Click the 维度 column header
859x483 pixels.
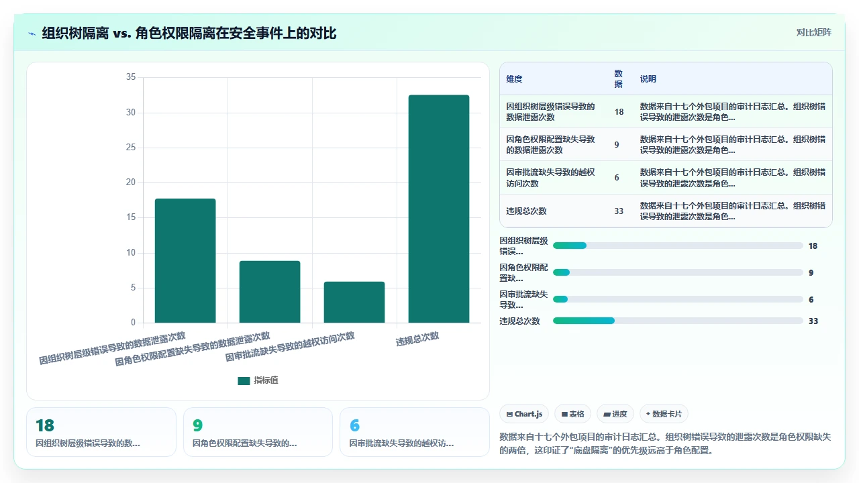coord(514,79)
